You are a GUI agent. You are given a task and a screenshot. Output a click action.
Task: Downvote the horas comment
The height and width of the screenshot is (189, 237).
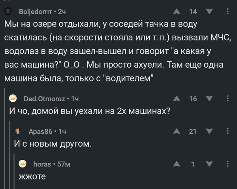[x=209, y=164]
